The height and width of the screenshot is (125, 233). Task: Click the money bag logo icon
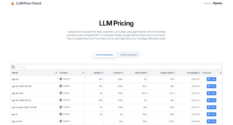[x=13, y=3]
